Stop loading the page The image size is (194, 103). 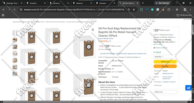coord(14,9)
